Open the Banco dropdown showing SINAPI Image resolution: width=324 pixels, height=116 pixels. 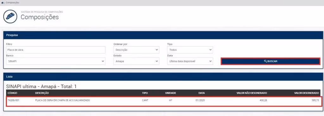tap(56, 61)
